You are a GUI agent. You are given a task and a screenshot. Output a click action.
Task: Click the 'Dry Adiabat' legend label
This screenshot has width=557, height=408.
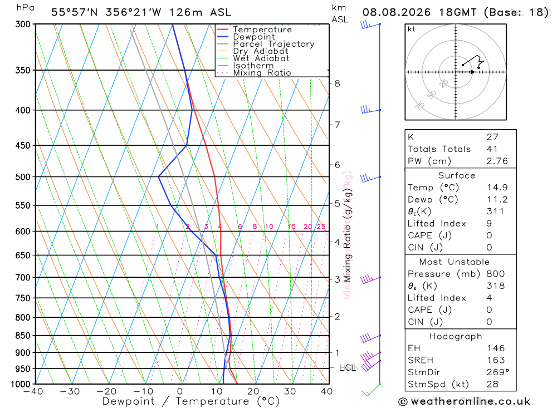coord(260,51)
